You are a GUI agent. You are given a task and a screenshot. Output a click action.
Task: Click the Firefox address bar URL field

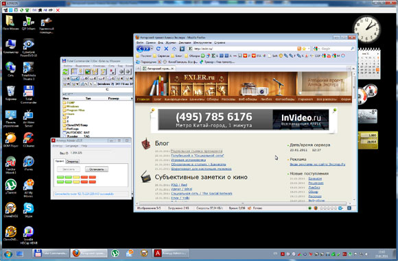click(244, 49)
